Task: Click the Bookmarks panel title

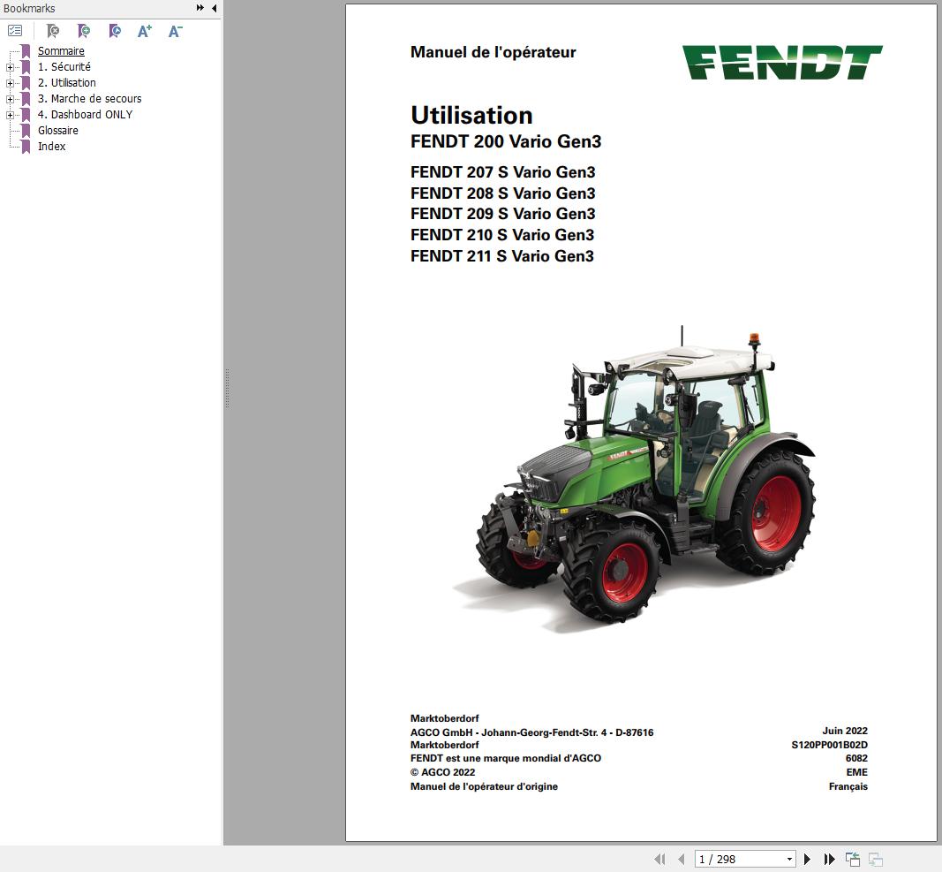Action: tap(29, 9)
